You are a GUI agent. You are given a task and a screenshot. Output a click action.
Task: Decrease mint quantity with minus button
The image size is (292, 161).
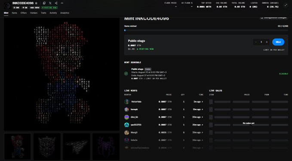[256, 42]
